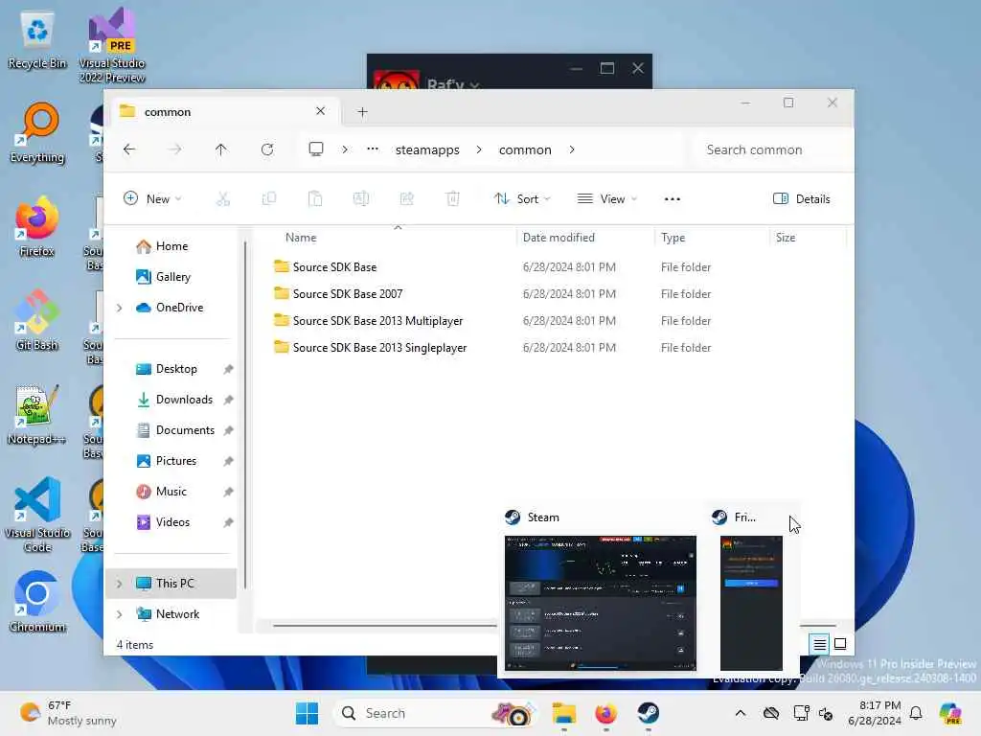Open Firefox from the taskbar
The height and width of the screenshot is (736, 981).
pyautogui.click(x=605, y=713)
